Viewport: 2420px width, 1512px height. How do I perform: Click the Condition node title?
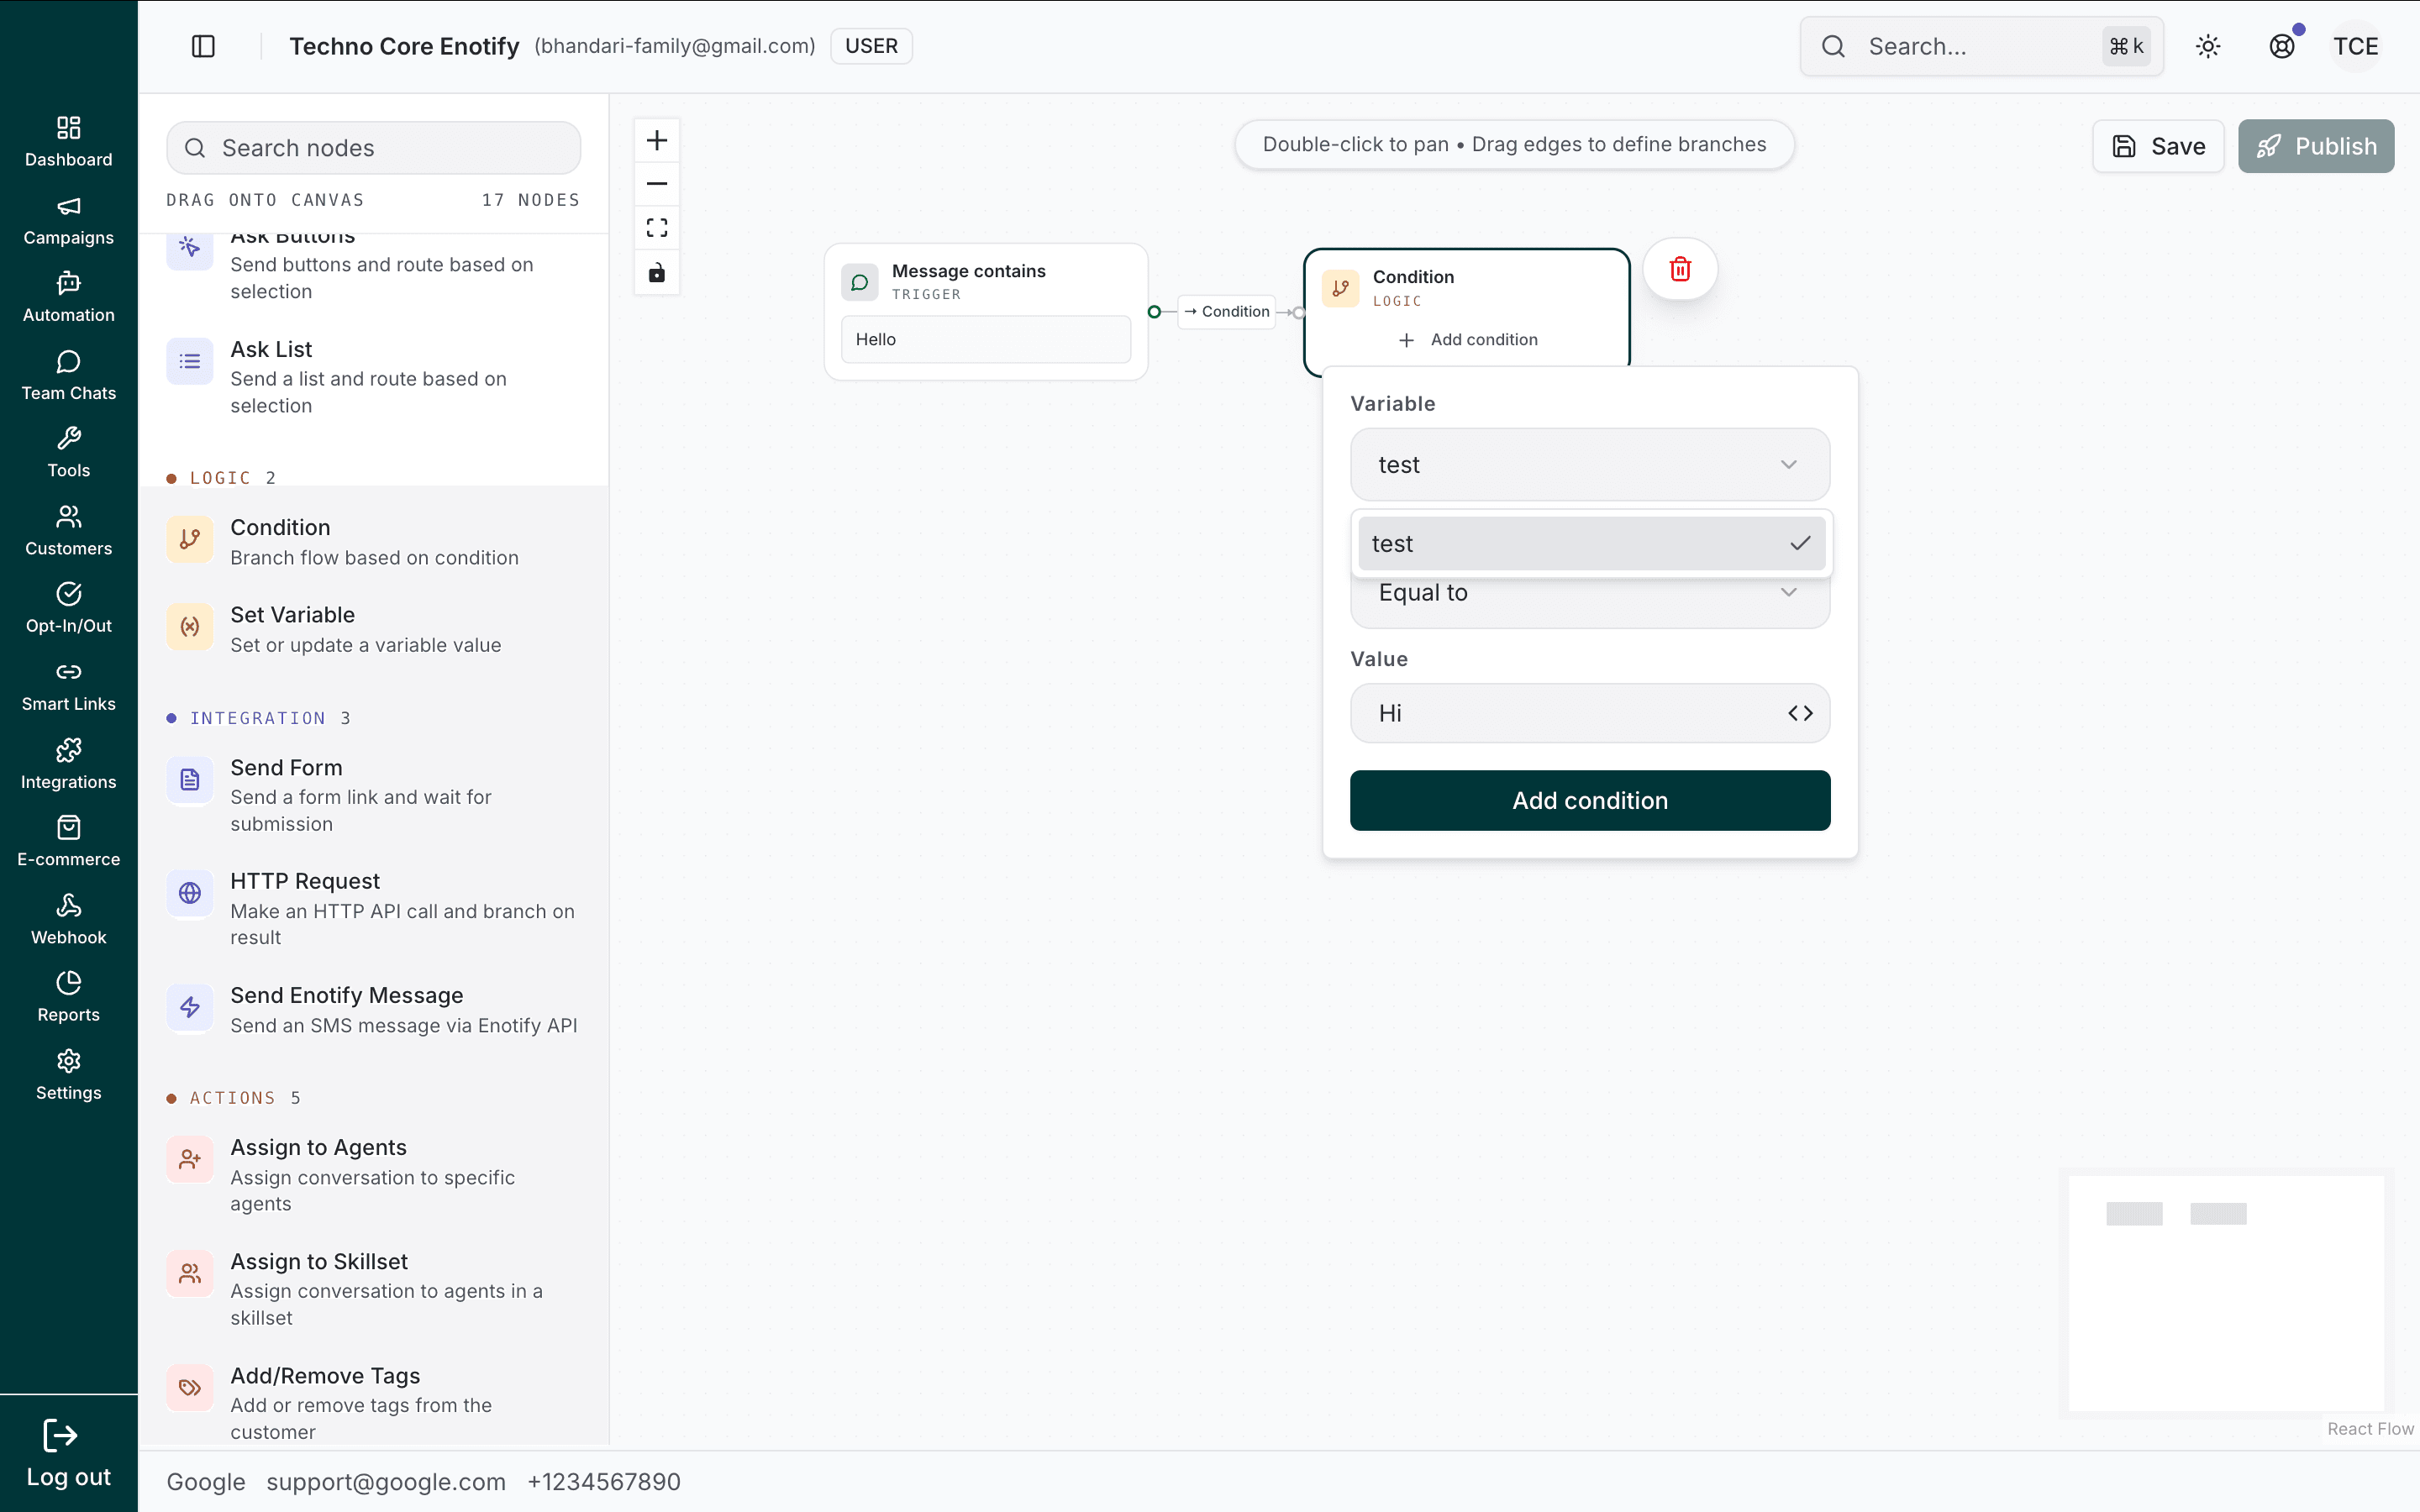point(1413,277)
